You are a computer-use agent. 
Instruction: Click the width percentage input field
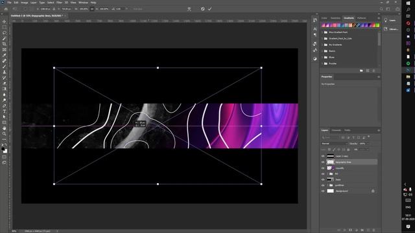click(84, 9)
